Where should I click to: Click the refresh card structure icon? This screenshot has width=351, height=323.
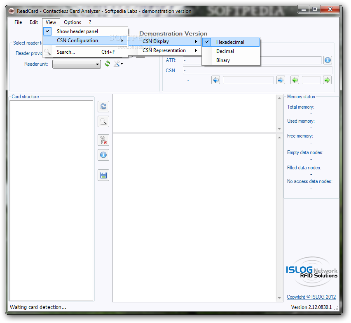coord(103,107)
